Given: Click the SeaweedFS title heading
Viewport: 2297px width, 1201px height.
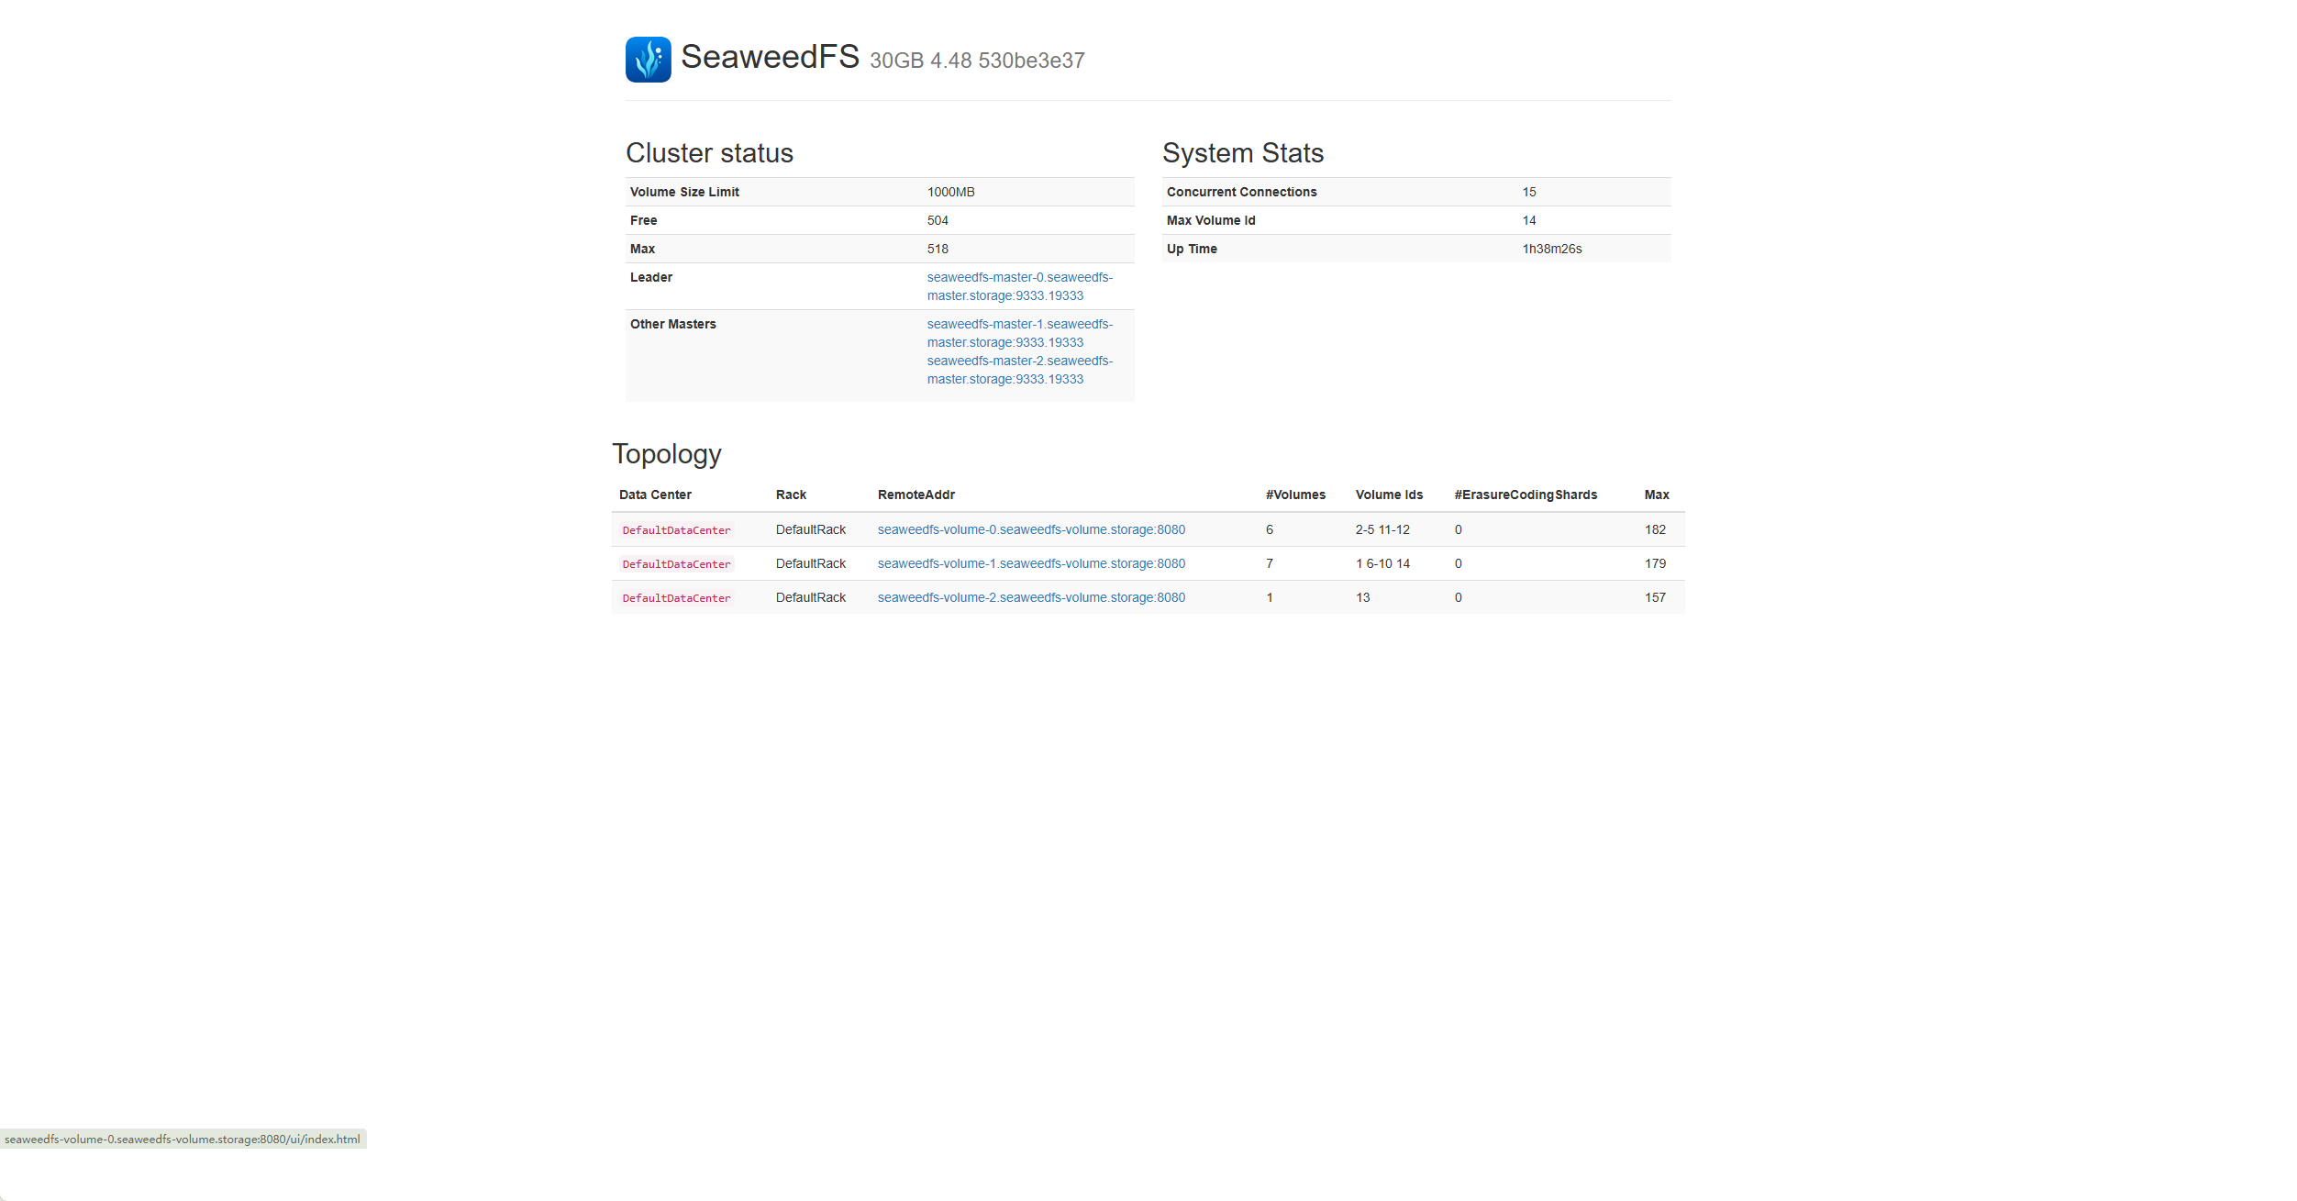Looking at the screenshot, I should tap(770, 57).
